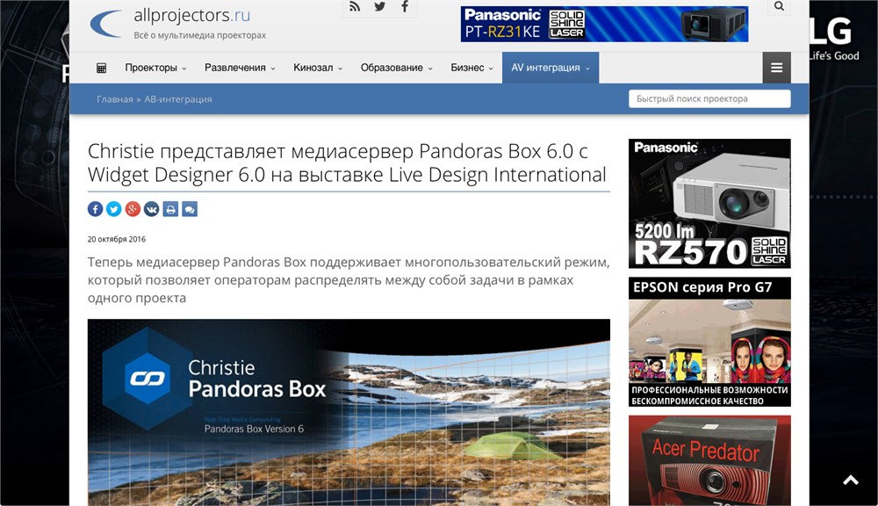This screenshot has width=878, height=506.
Task: Click the Christie Pandoras Box article image
Action: [x=349, y=412]
